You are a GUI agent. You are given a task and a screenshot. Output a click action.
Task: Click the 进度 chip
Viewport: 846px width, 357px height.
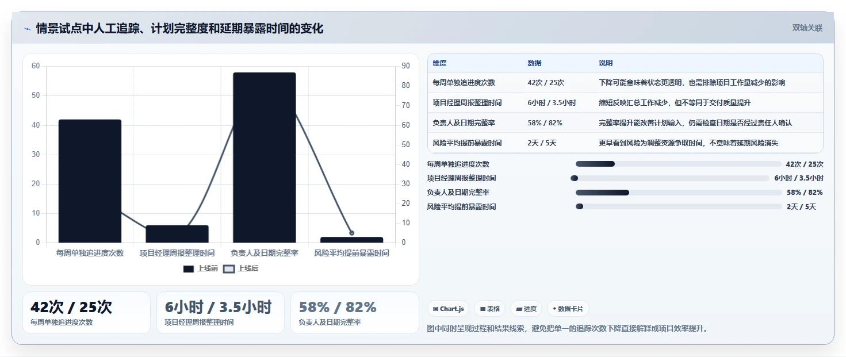pos(526,309)
